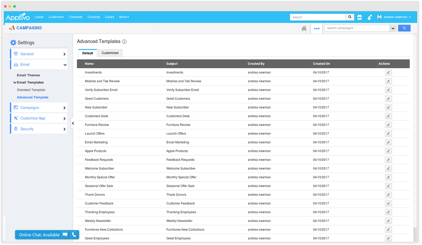Click into the search campaigns field
Image resolution: width=422 pixels, height=245 pixels.
coord(357,28)
